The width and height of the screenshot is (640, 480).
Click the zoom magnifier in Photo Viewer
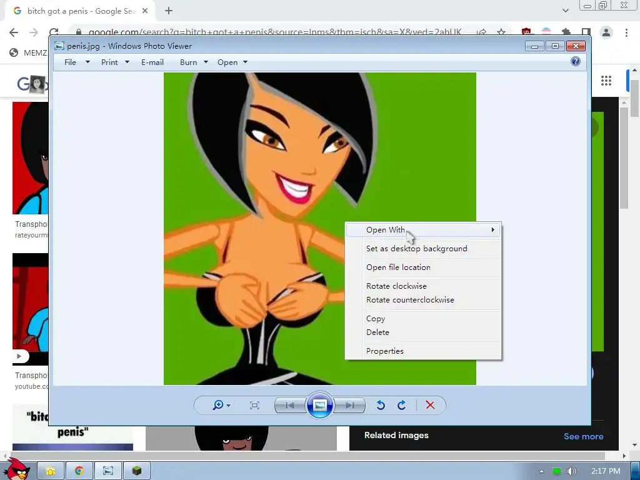pos(218,405)
